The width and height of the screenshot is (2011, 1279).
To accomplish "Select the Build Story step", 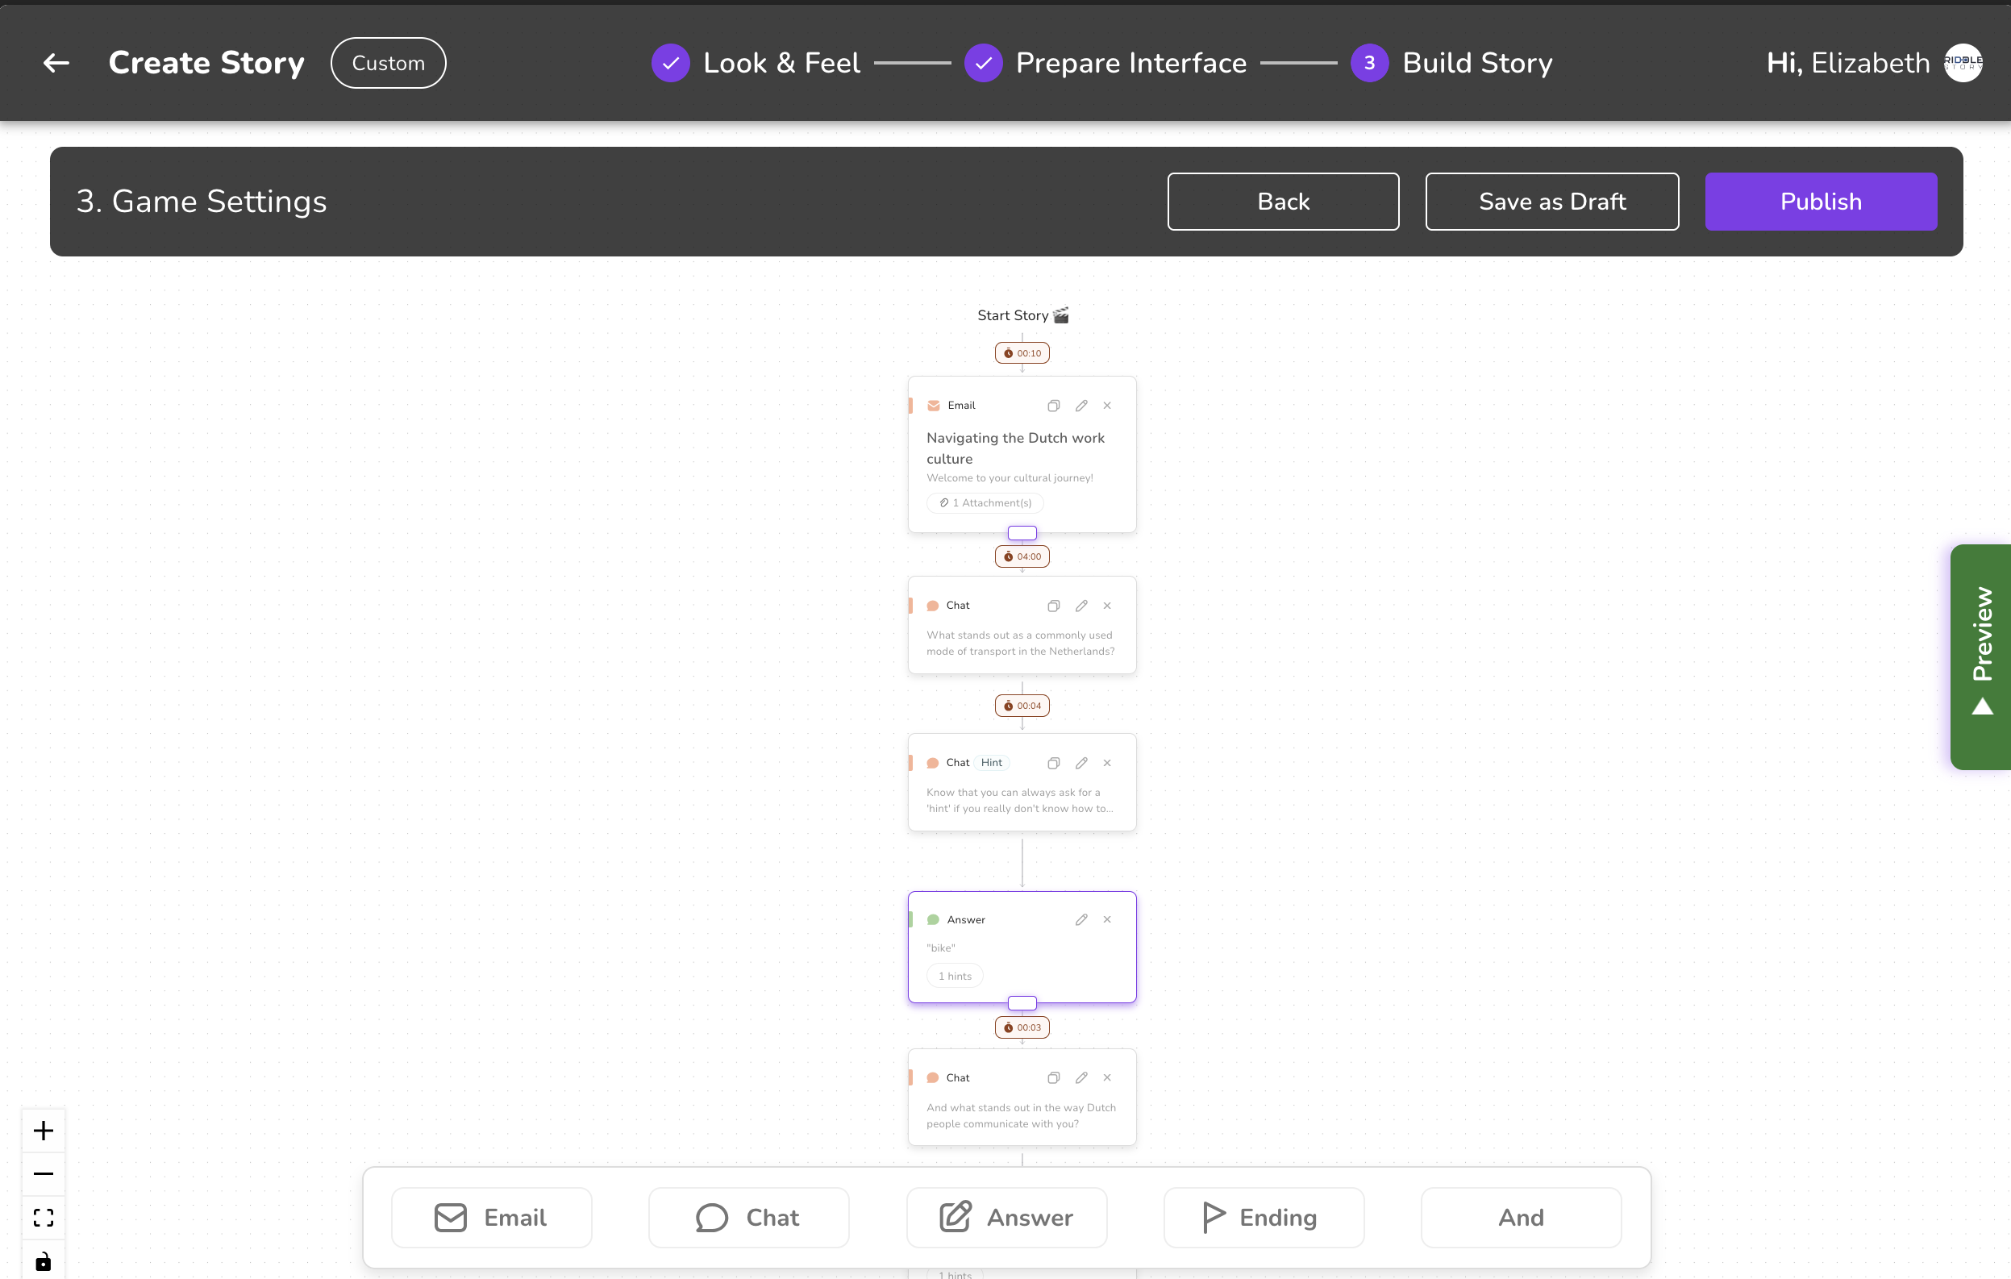I will (1451, 63).
